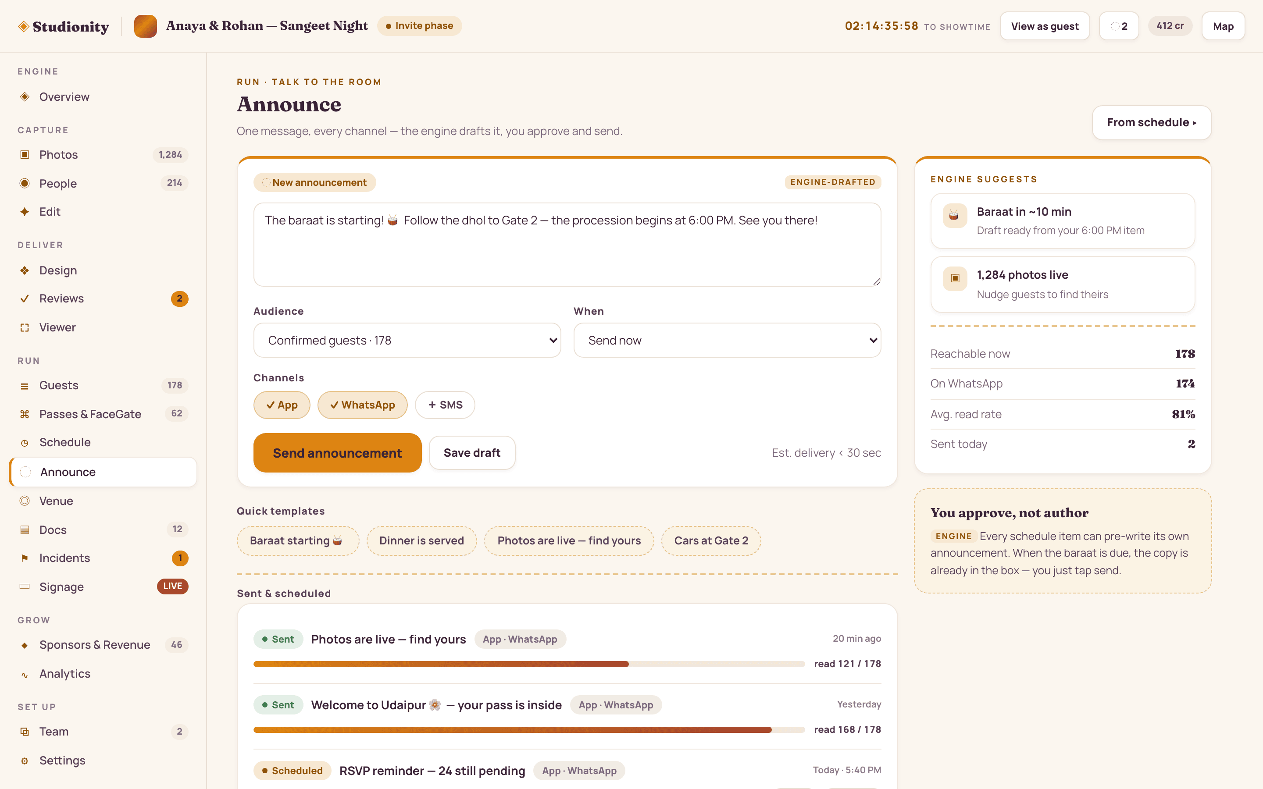Screen dimensions: 1263x789
Task: Click the Studionity diamond logo icon
Action: pos(24,26)
